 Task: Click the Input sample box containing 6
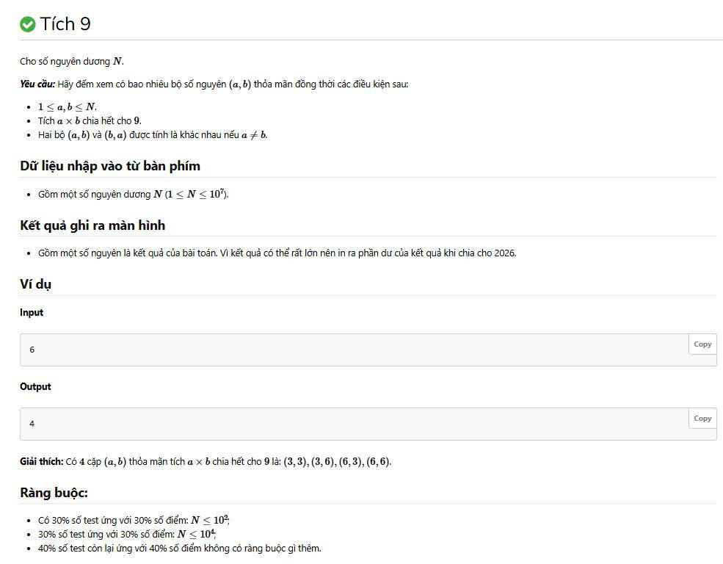click(352, 350)
